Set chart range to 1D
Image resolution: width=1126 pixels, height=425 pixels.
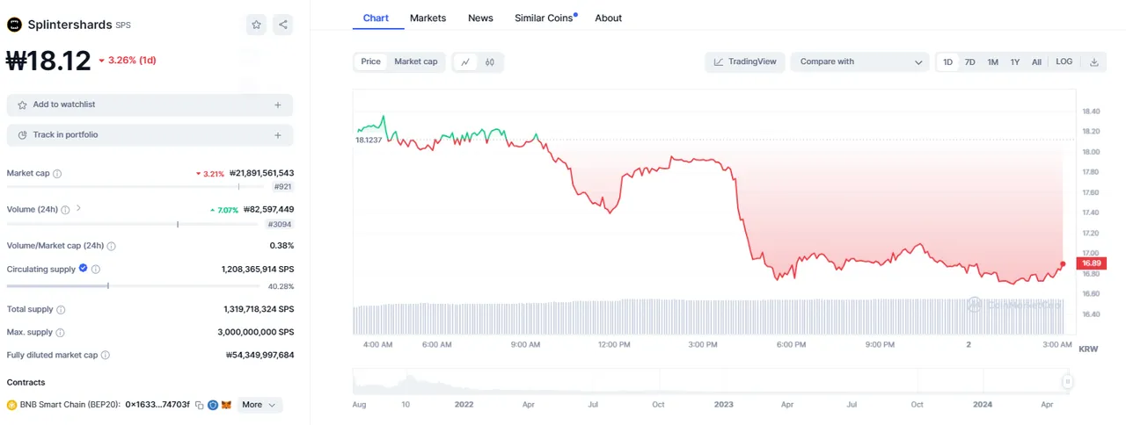point(947,62)
